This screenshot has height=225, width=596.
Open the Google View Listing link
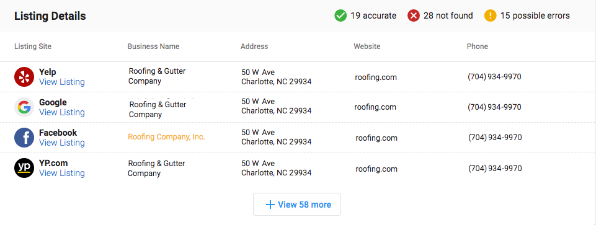click(62, 113)
